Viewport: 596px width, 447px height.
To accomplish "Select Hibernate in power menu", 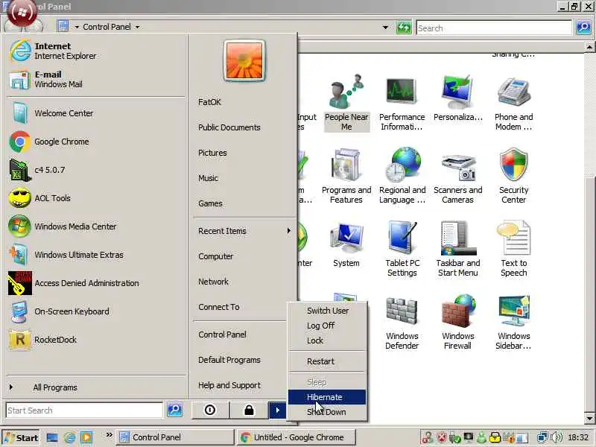I will click(328, 397).
